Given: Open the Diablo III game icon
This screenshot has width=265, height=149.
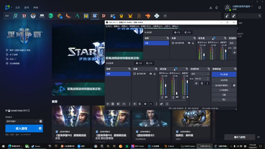Looking at the screenshot, I should 104,16.
